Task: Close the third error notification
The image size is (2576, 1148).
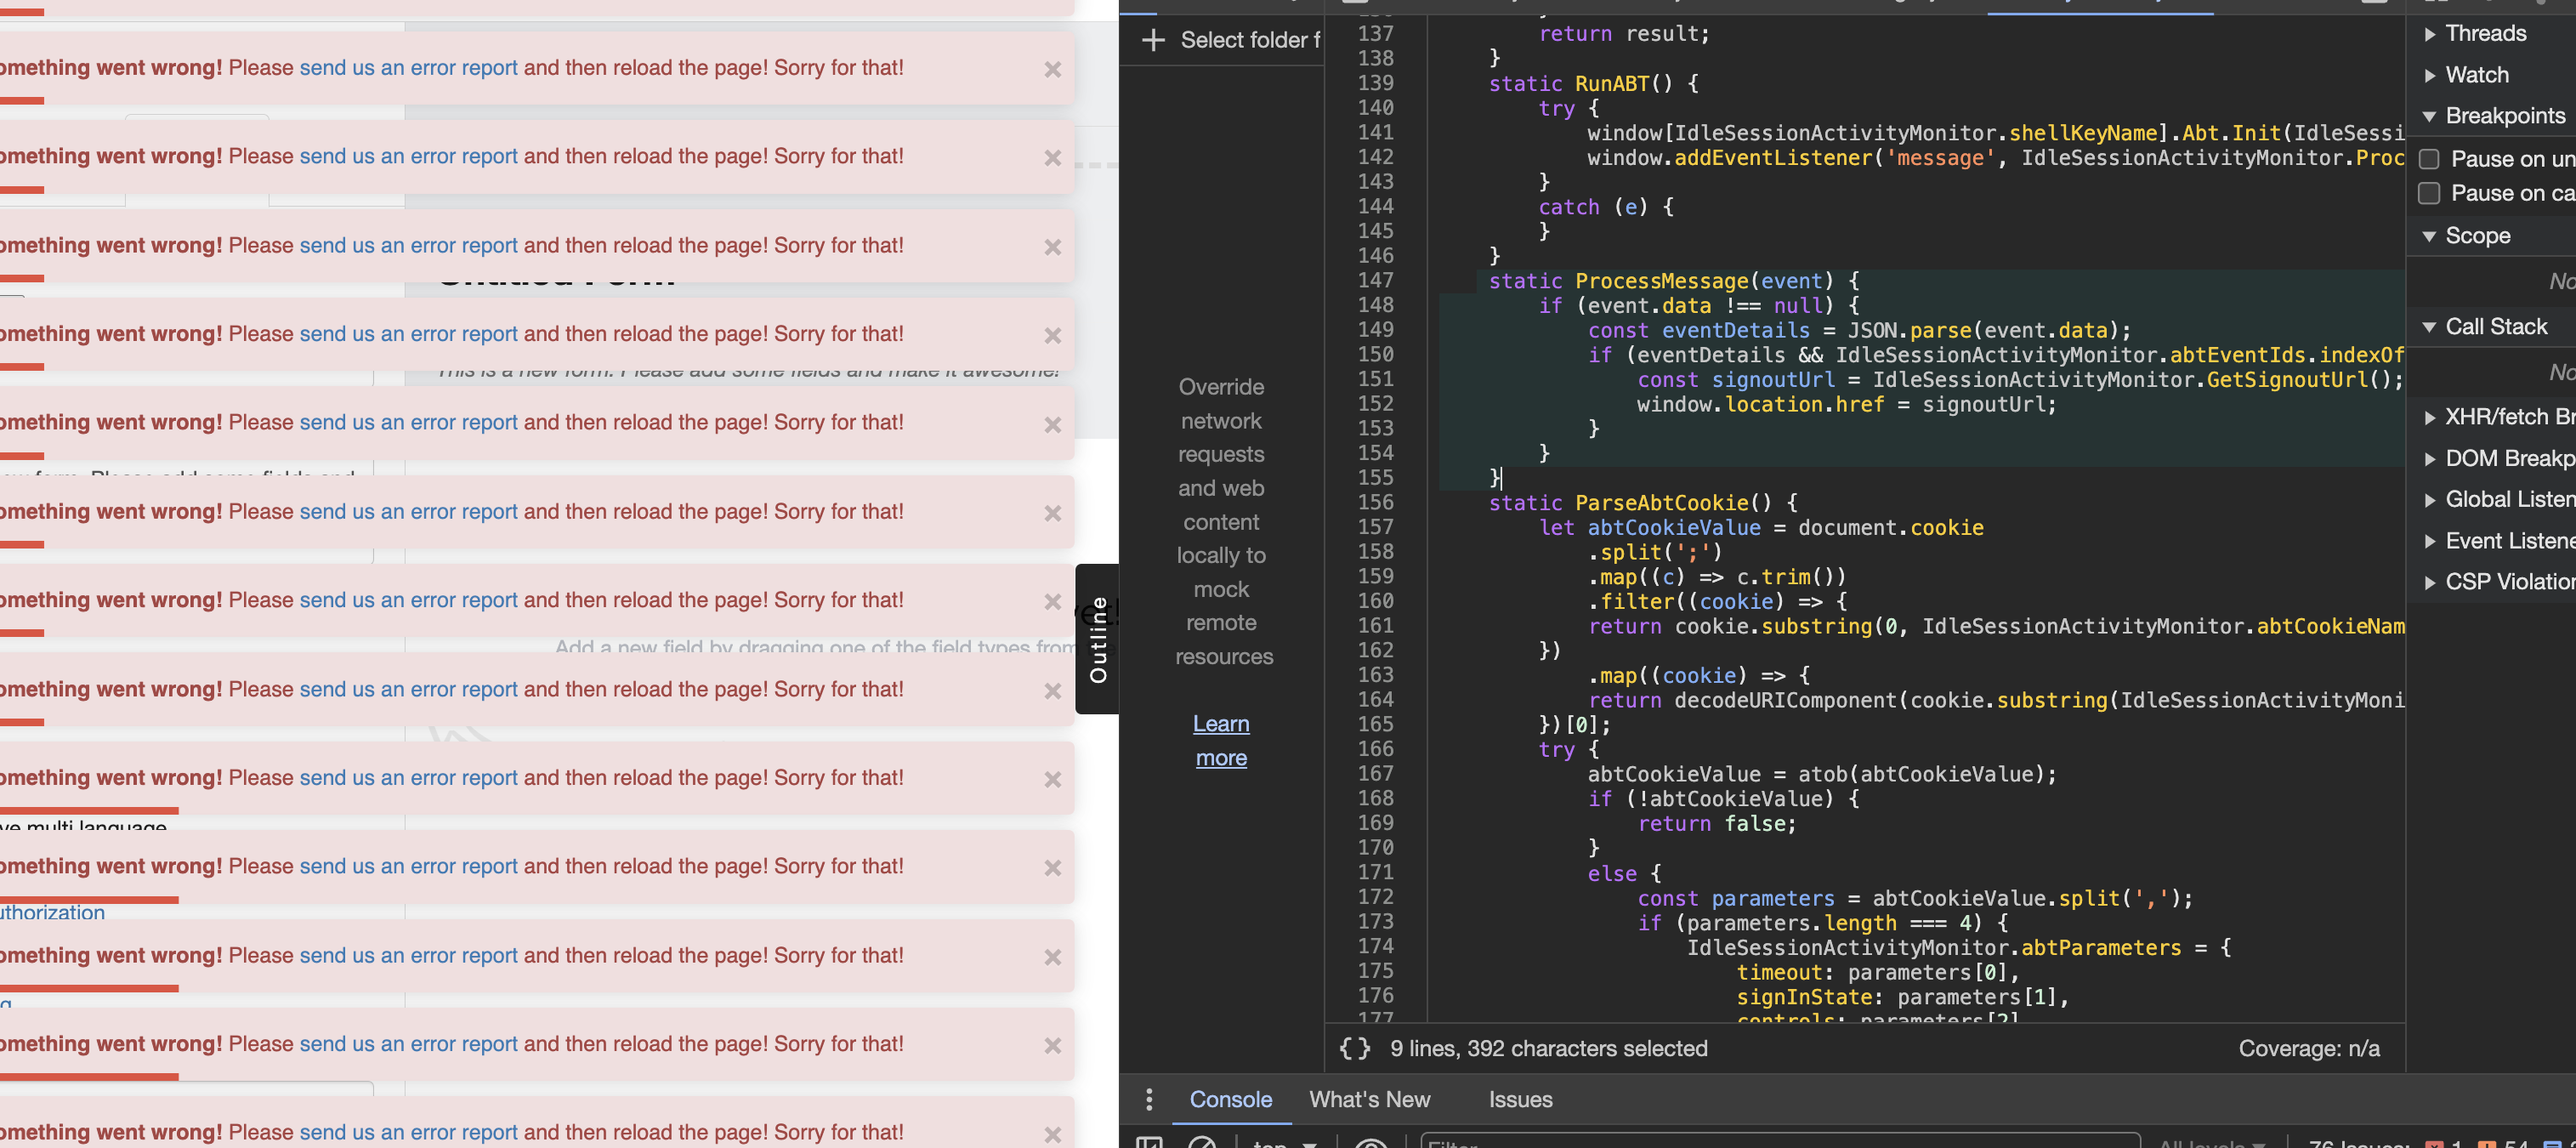Action: (1052, 247)
